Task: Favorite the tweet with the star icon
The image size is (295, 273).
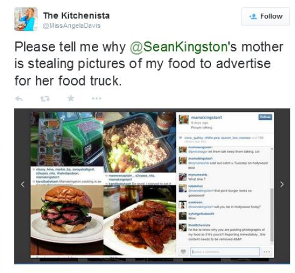Action: click(x=71, y=98)
